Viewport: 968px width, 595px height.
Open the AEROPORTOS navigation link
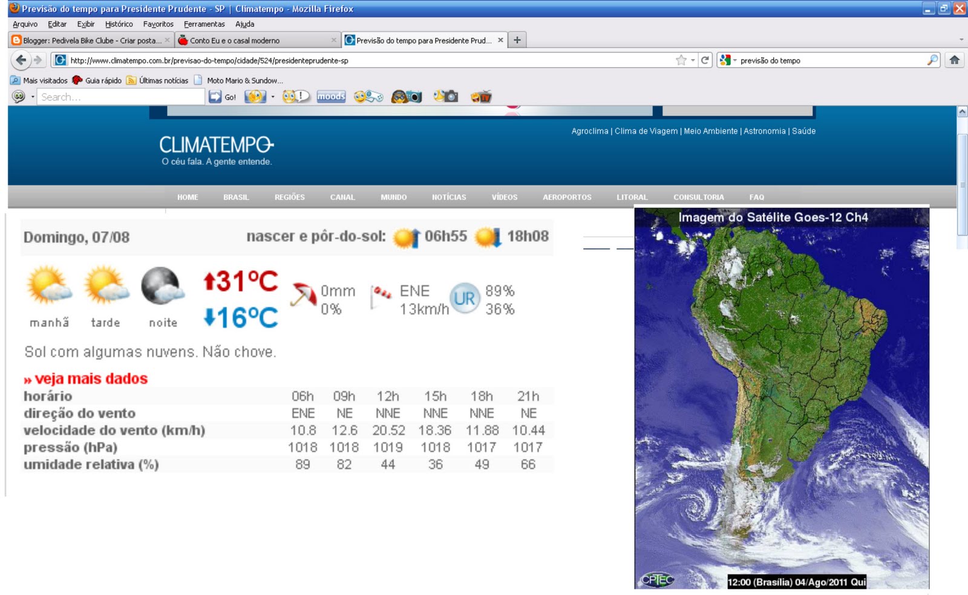pyautogui.click(x=567, y=197)
